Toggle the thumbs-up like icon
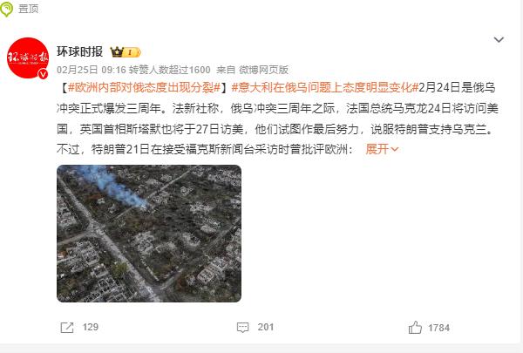523x353 pixels. pyautogui.click(x=415, y=328)
